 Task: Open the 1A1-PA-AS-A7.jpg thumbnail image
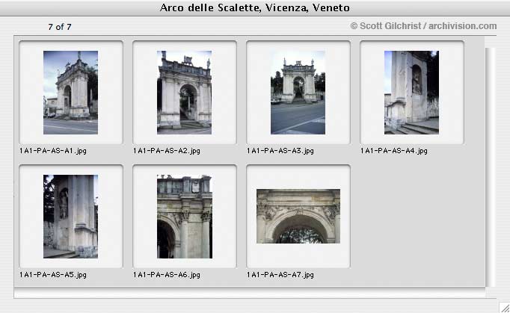coord(298,216)
